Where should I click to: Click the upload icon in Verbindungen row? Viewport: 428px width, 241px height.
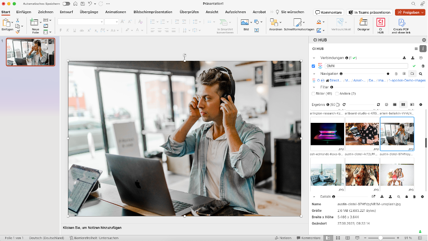pyautogui.click(x=413, y=58)
